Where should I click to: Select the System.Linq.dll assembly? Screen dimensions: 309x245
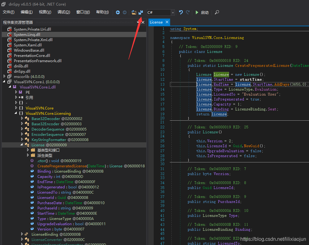[27, 35]
